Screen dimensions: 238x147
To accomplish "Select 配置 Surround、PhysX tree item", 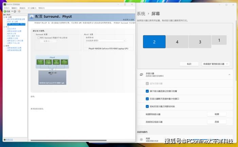I will (16, 24).
